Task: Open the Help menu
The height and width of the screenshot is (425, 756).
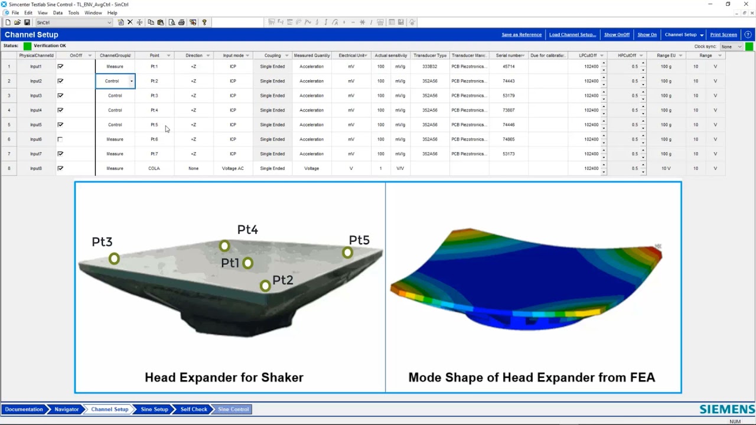Action: (x=112, y=12)
